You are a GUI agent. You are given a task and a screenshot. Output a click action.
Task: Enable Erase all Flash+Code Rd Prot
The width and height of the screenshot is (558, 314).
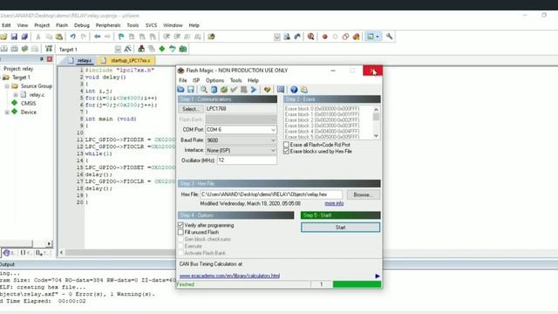[287, 145]
